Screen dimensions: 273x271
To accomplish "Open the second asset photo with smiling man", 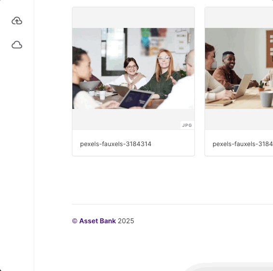I will pos(239,68).
